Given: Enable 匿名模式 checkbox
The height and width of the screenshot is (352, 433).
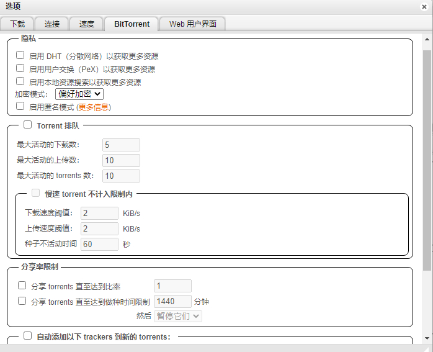Looking at the screenshot, I should coord(20,106).
